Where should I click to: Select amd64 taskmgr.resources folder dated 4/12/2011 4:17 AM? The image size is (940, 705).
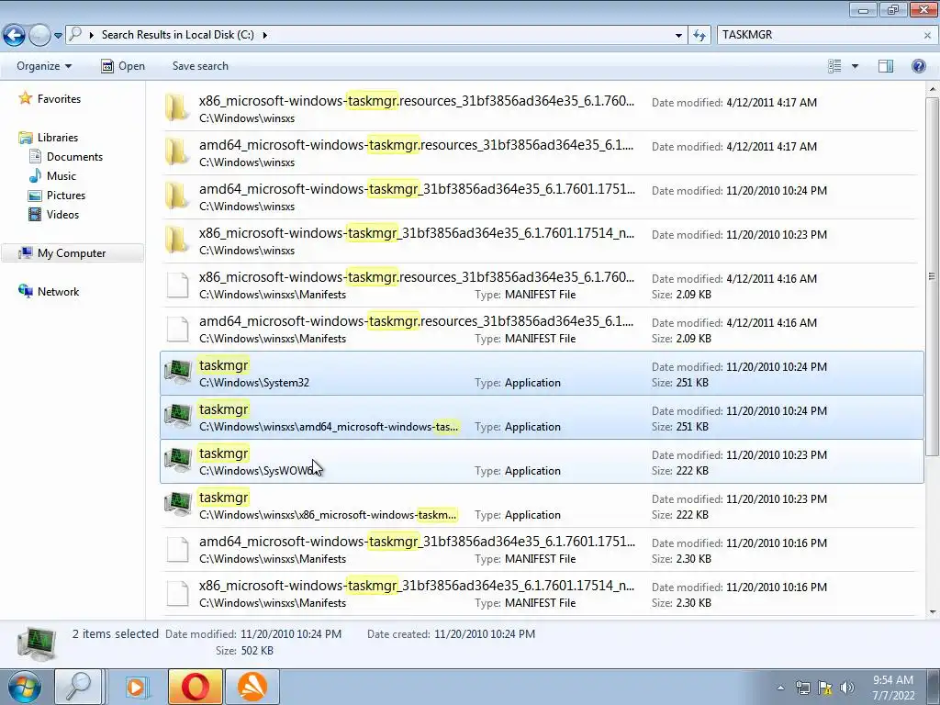pyautogui.click(x=542, y=153)
